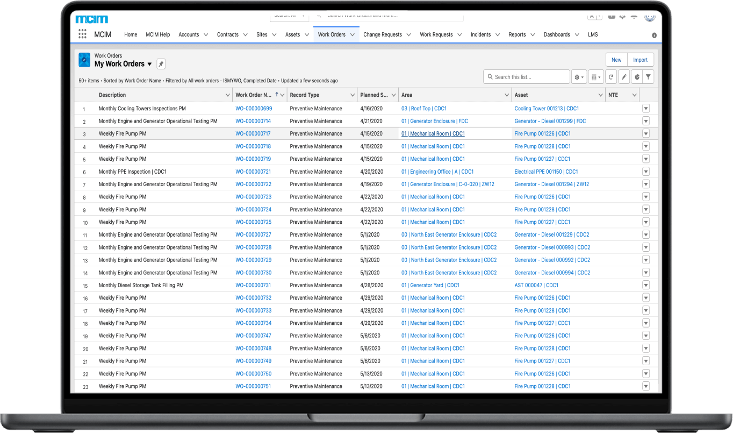Switch to the Assets tab
Image resolution: width=733 pixels, height=433 pixels.
tap(292, 34)
